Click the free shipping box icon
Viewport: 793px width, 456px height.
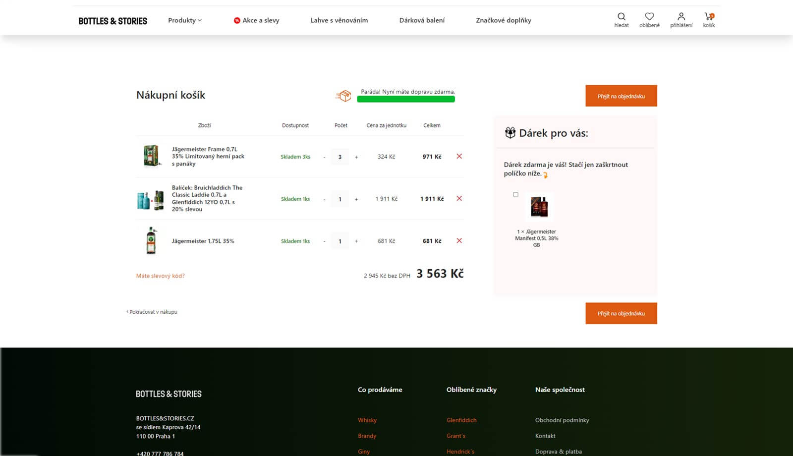click(x=343, y=96)
